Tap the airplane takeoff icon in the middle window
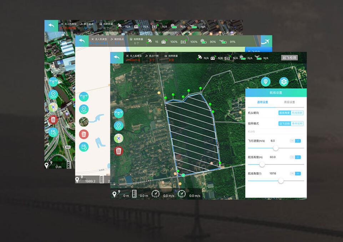Image resolution: width=343 pixels, height=242 pixels. (266, 41)
